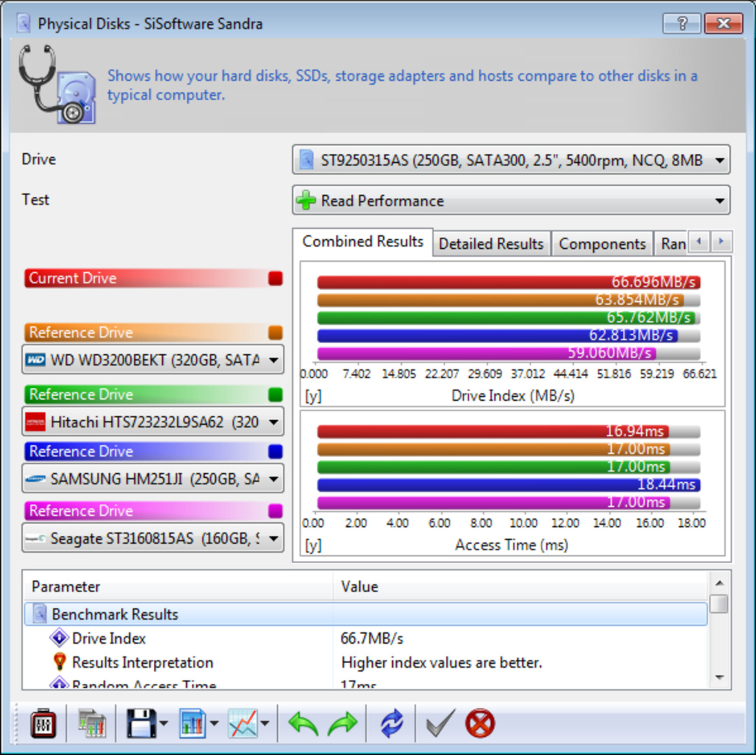This screenshot has height=755, width=756.
Task: Click the 18.44ms blue access time bar
Action: [x=509, y=484]
